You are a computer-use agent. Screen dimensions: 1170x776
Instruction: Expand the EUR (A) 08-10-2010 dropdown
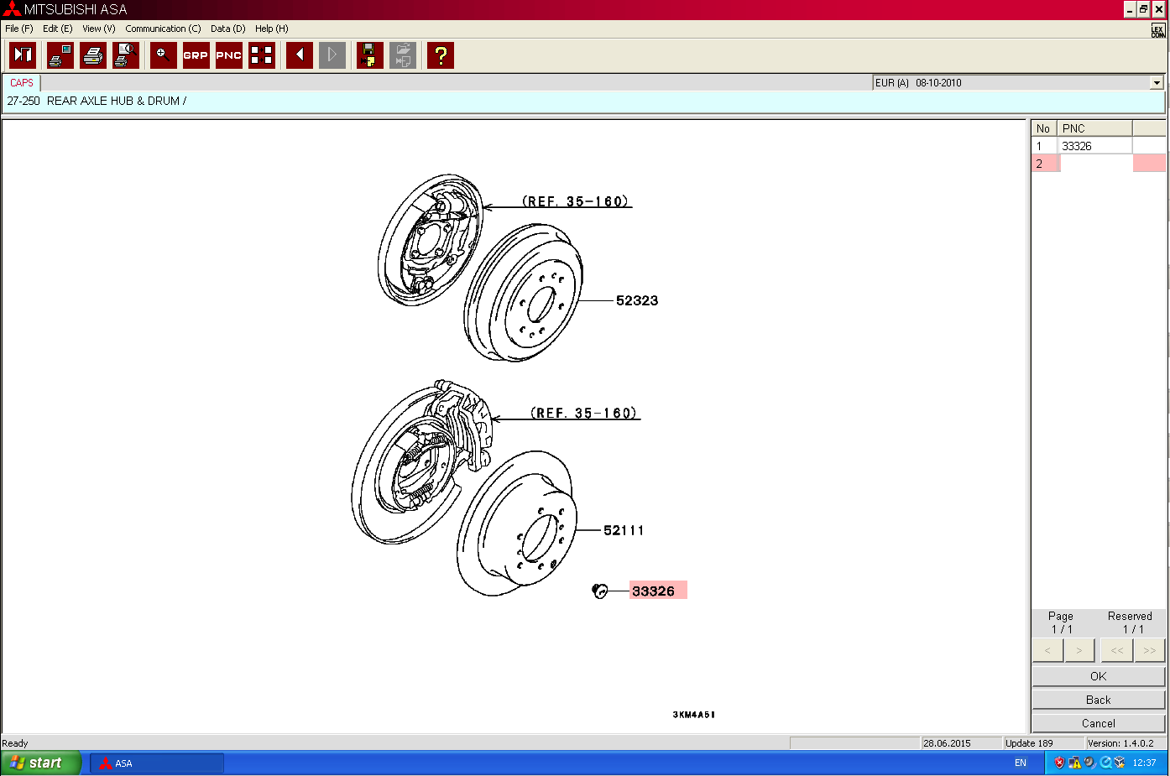coord(1157,83)
